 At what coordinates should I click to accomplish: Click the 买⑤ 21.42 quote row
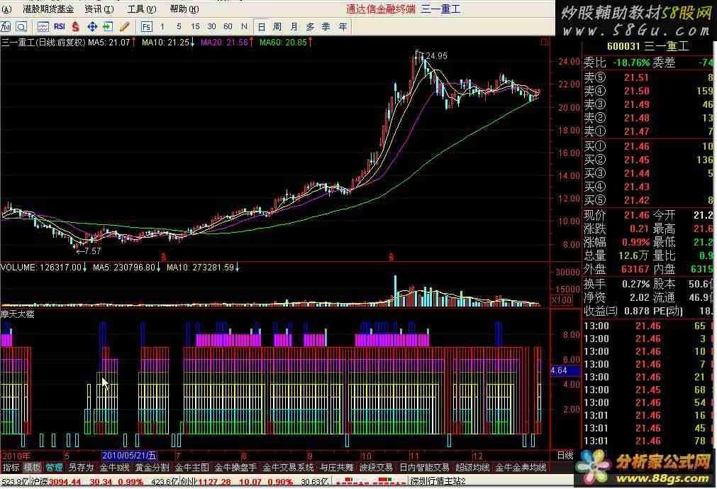(x=648, y=200)
